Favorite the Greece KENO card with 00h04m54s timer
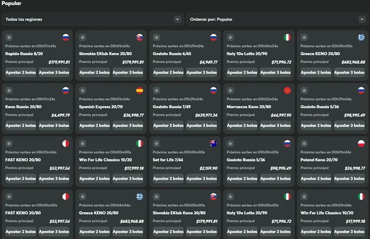 (83, 196)
